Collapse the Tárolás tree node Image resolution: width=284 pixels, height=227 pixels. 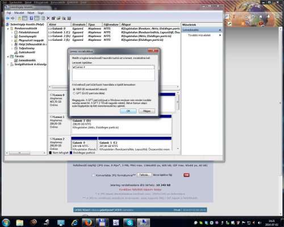8,56
